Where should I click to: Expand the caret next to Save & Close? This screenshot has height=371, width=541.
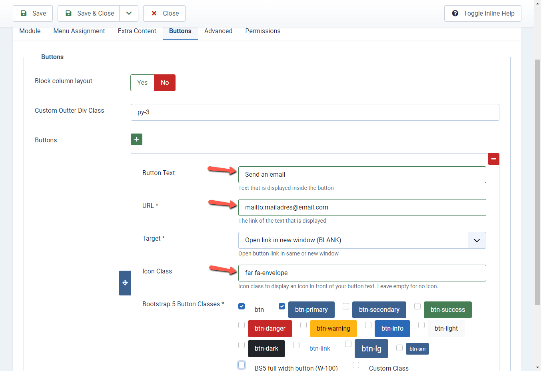[x=128, y=13]
